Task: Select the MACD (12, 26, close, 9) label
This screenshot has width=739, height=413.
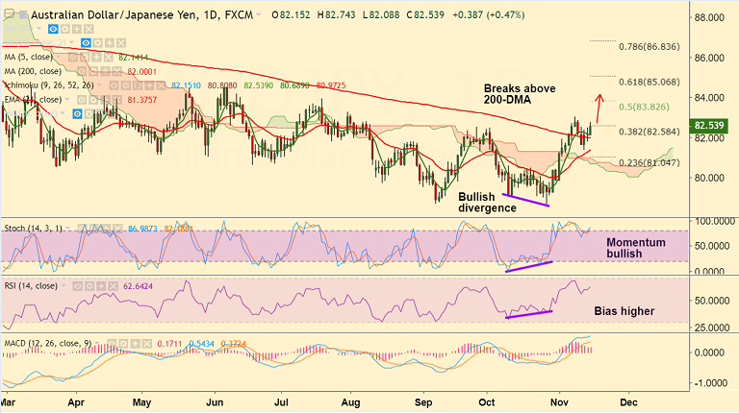Action: [48, 344]
